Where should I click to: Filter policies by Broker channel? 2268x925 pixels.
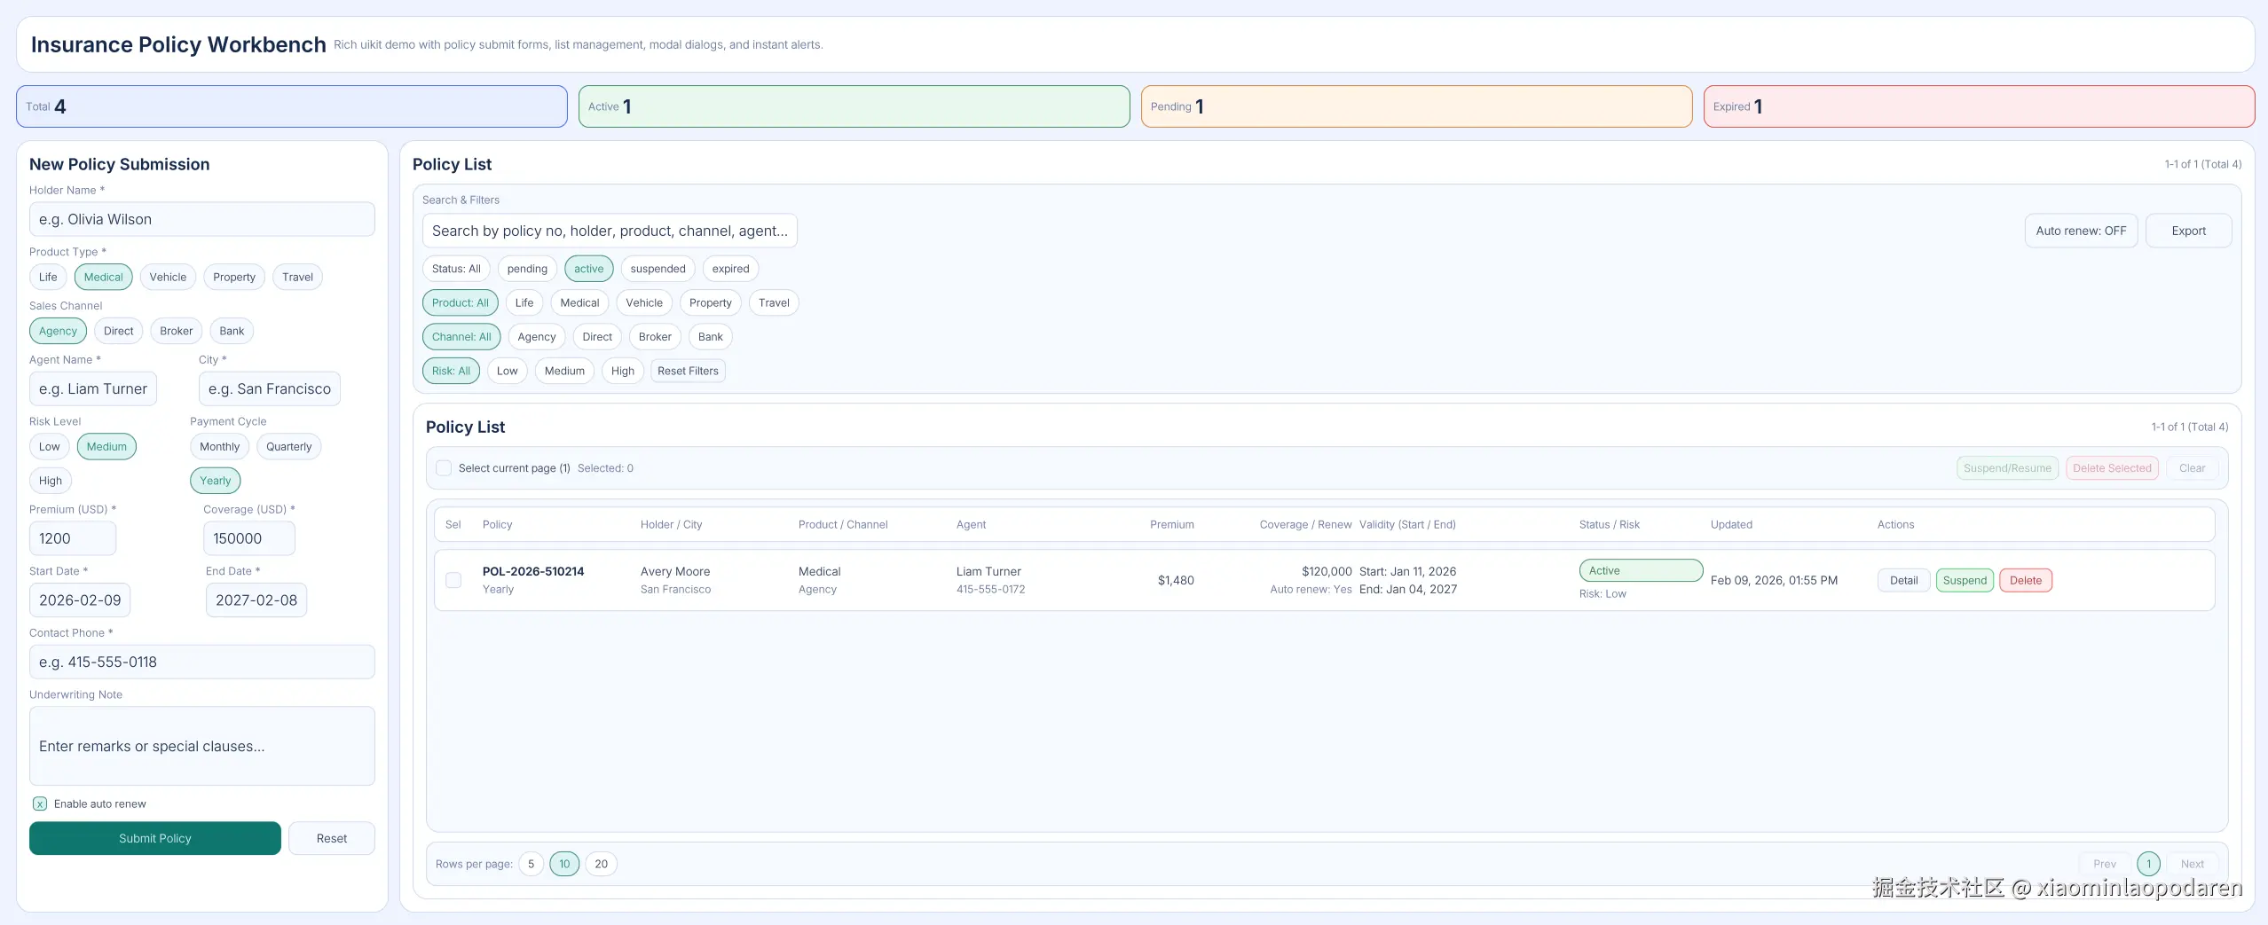(x=655, y=337)
